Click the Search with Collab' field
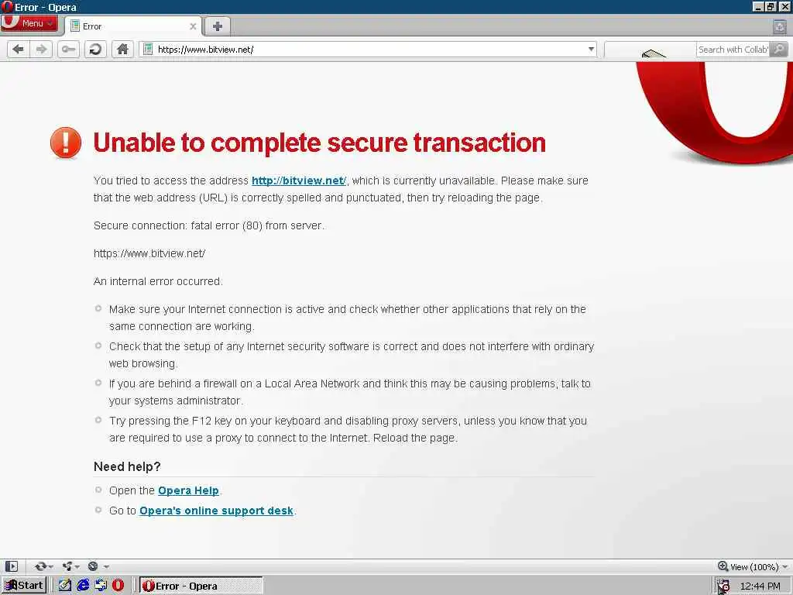Viewport: 793px width, 595px height. 733,50
